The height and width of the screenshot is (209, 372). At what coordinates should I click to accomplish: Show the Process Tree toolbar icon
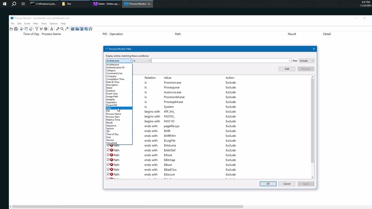click(x=52, y=29)
